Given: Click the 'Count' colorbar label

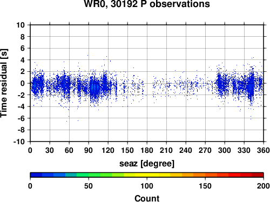Looking at the screenshot, I should tap(147, 198).
